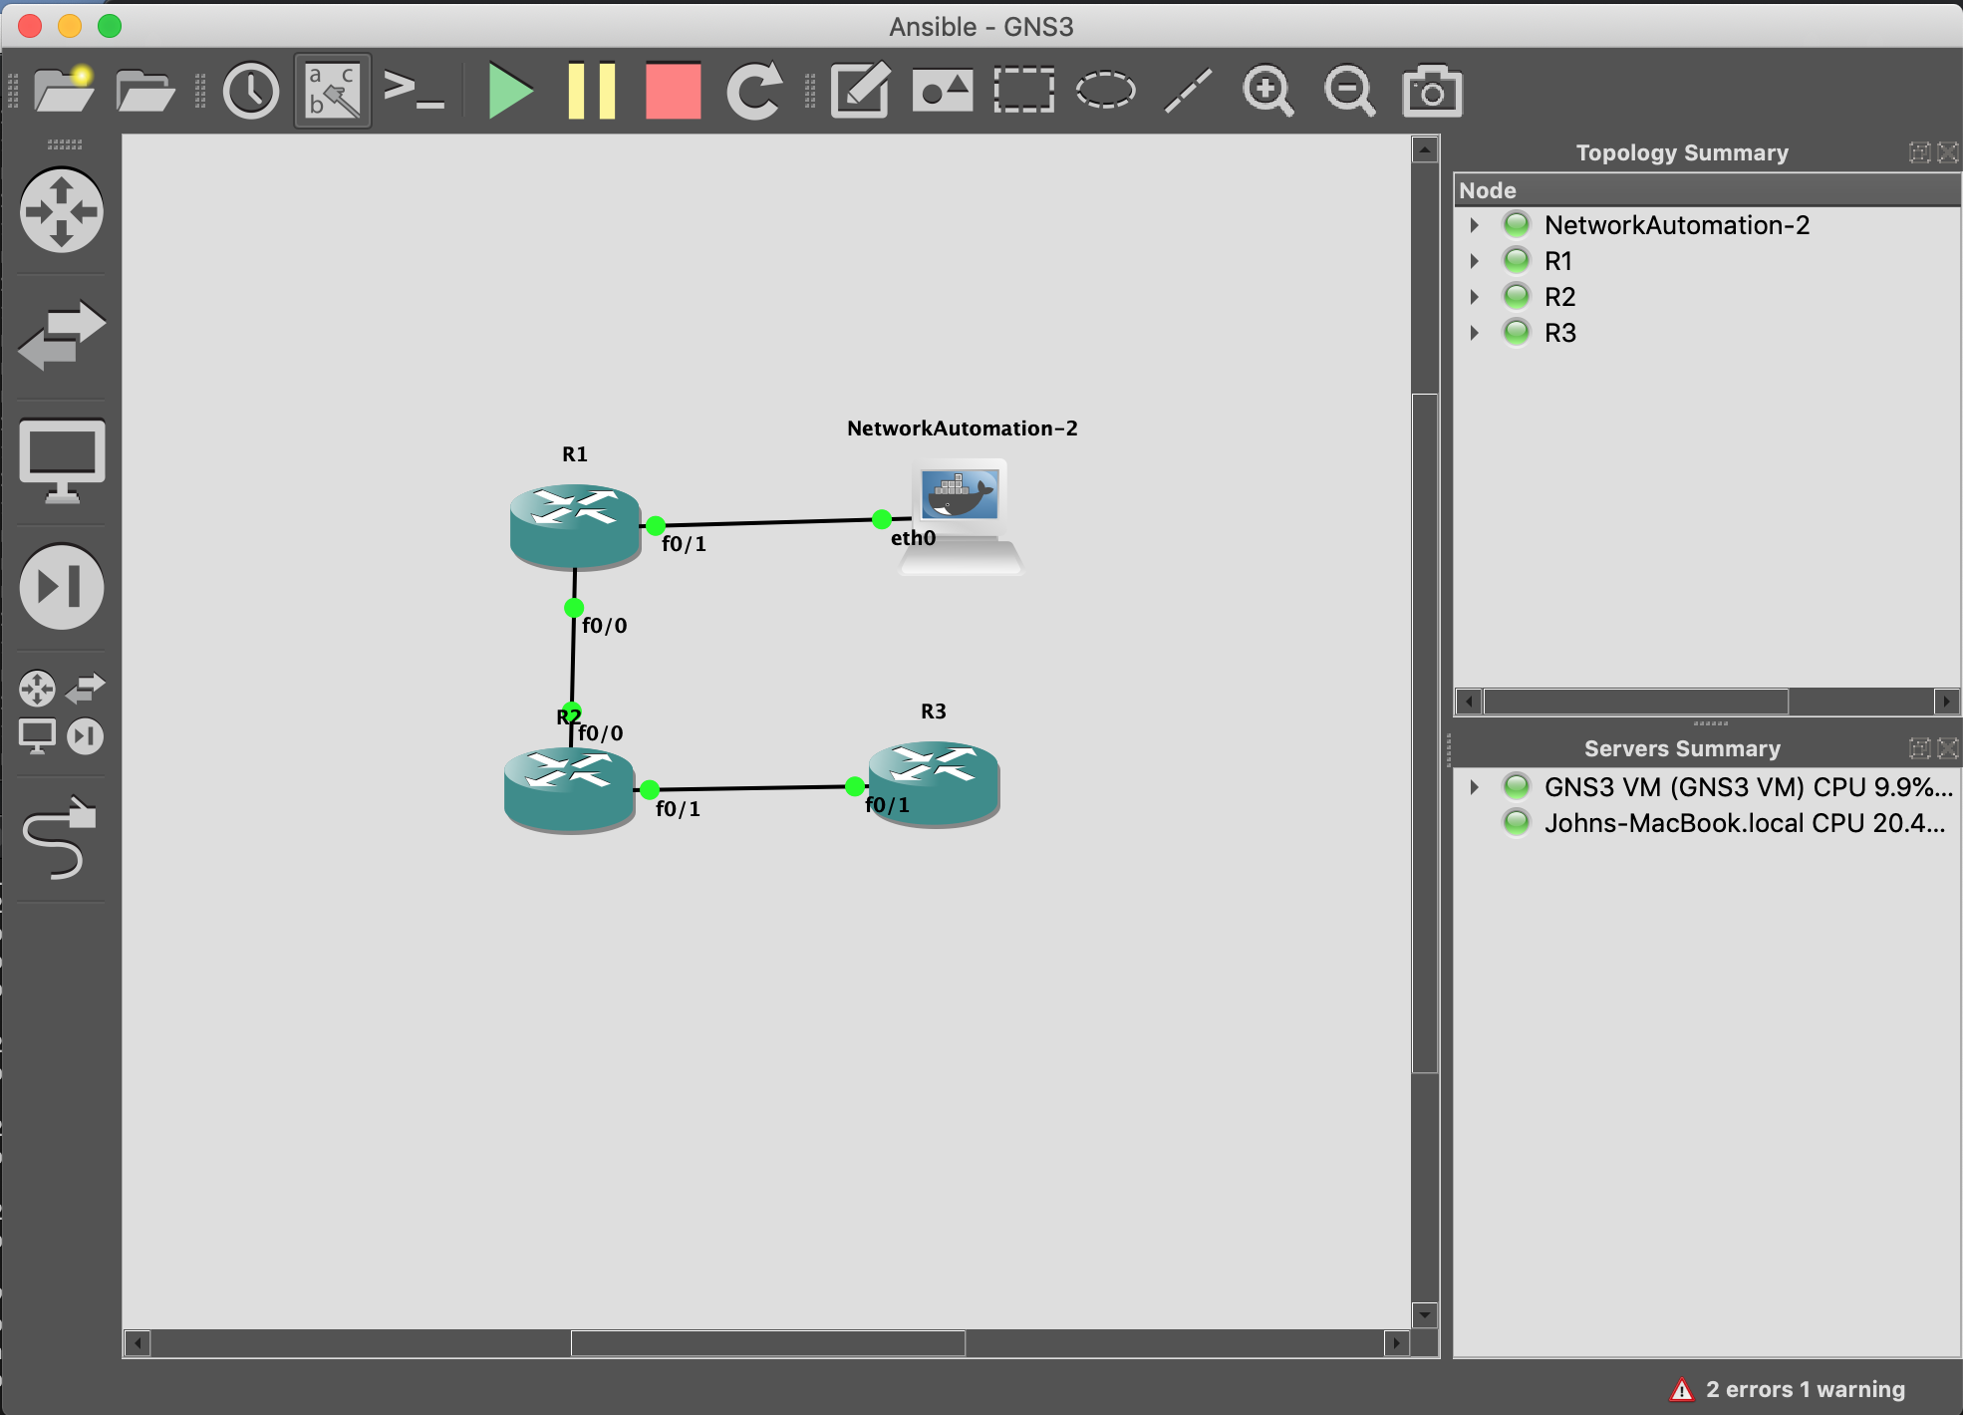Expand R2 node in Topology Summary
Viewport: 1963px width, 1415px height.
point(1475,297)
